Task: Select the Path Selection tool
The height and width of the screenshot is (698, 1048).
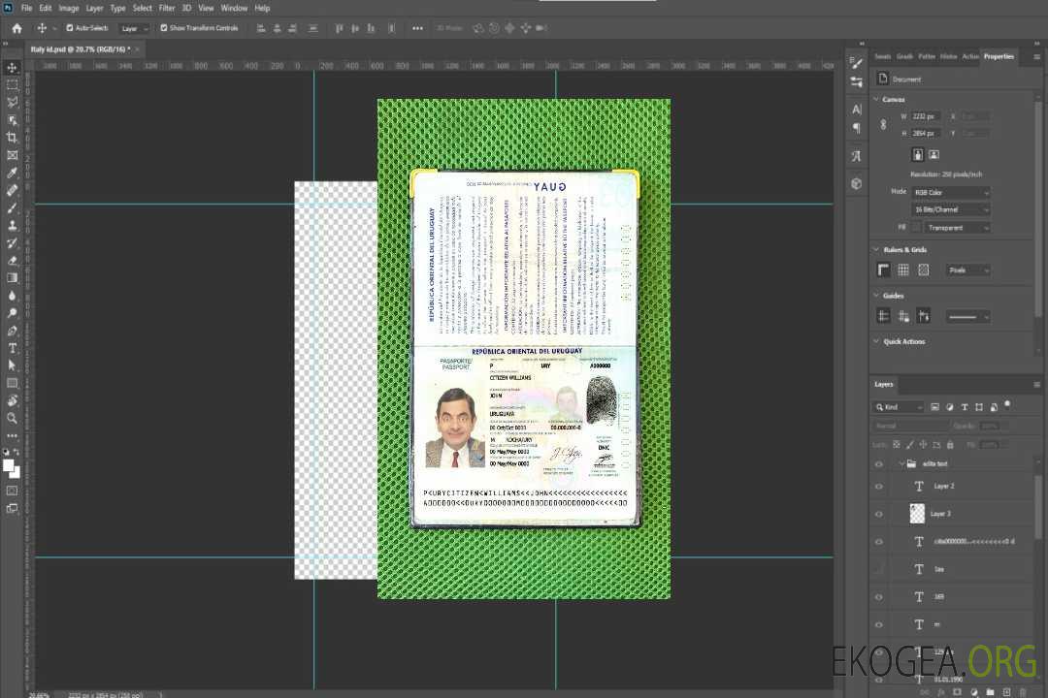Action: (x=12, y=365)
